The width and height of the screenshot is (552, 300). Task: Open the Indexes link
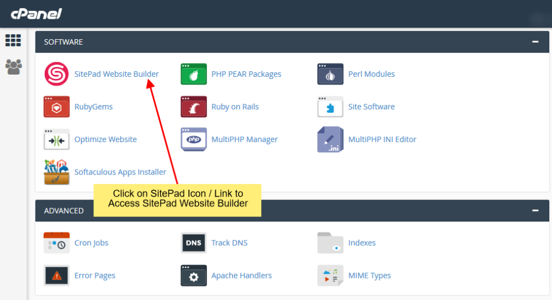(x=362, y=243)
